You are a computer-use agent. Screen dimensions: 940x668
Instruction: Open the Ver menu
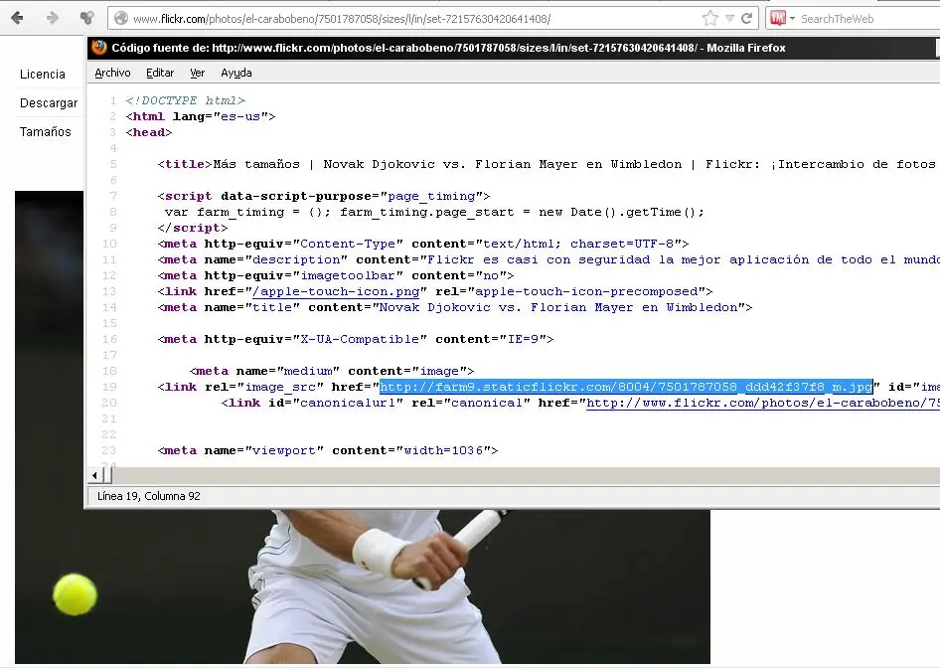click(197, 73)
